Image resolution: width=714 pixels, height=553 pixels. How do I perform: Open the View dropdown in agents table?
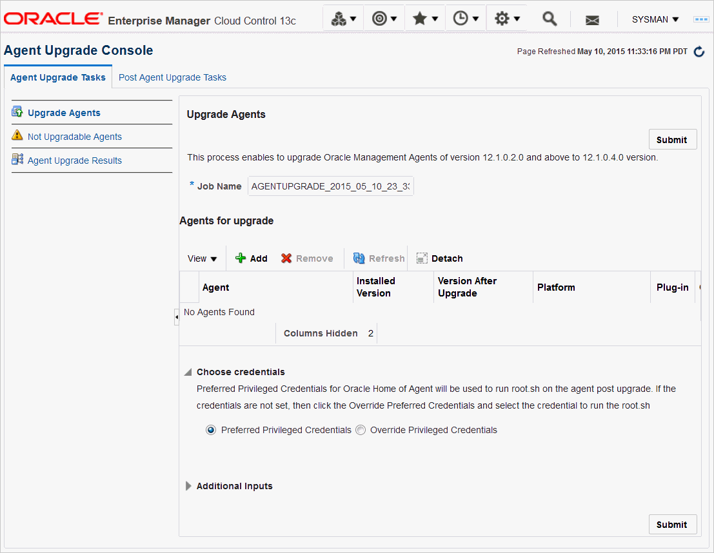[x=202, y=258]
